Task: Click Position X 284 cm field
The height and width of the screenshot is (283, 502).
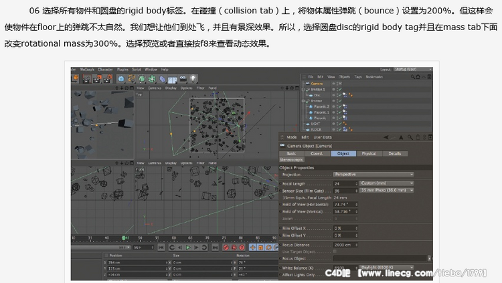Action: (x=138, y=262)
